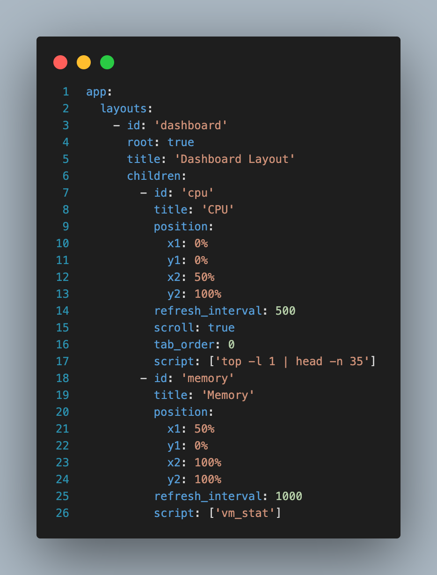Screen dimensions: 437x575
Task: Click the 'tab_order' key
Action: [x=184, y=345]
